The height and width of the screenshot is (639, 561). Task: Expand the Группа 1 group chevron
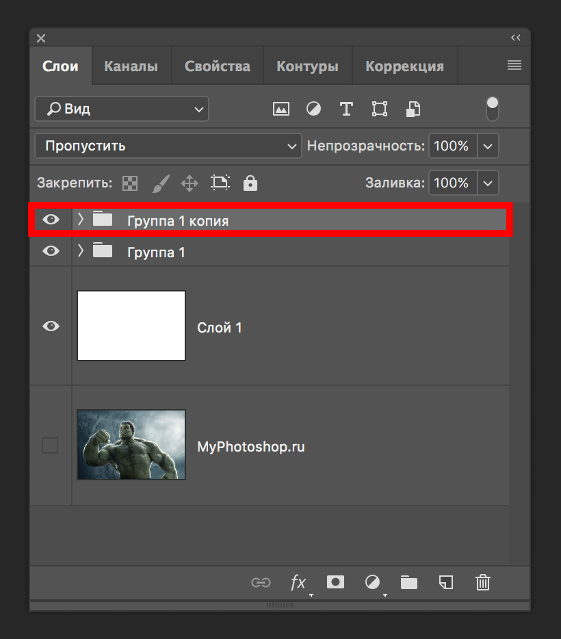coord(81,252)
